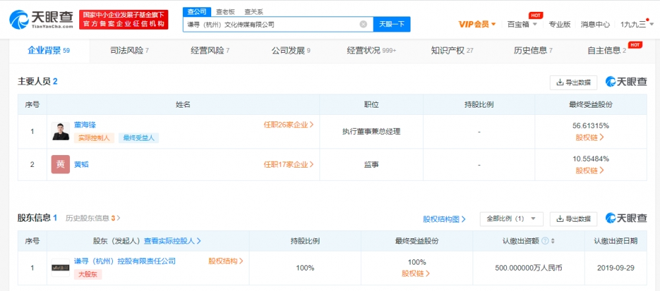
Task: Clear the search field with the X icon
Action: pyautogui.click(x=363, y=24)
